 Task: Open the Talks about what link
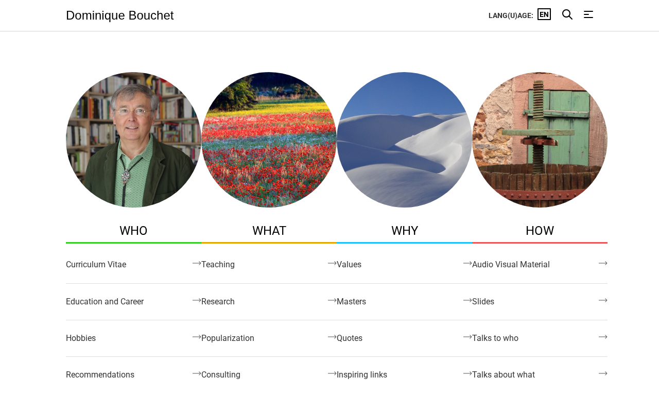tap(504, 375)
